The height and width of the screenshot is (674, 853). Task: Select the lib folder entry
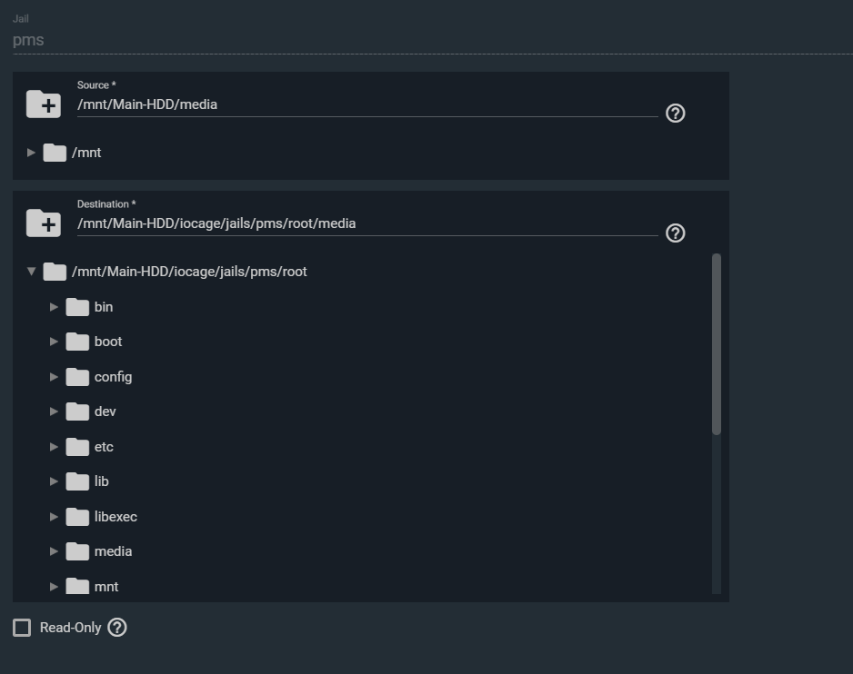coord(101,481)
